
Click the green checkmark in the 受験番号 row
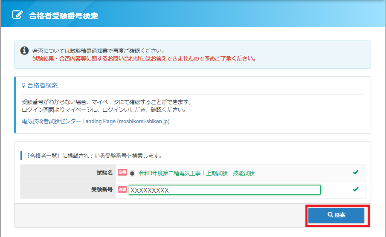coord(355,189)
